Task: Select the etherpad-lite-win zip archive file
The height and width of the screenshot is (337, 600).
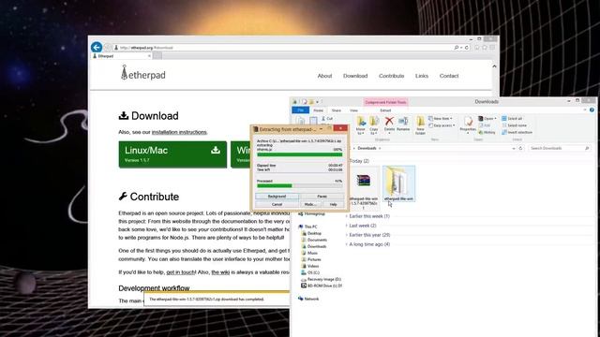Action: click(x=364, y=187)
